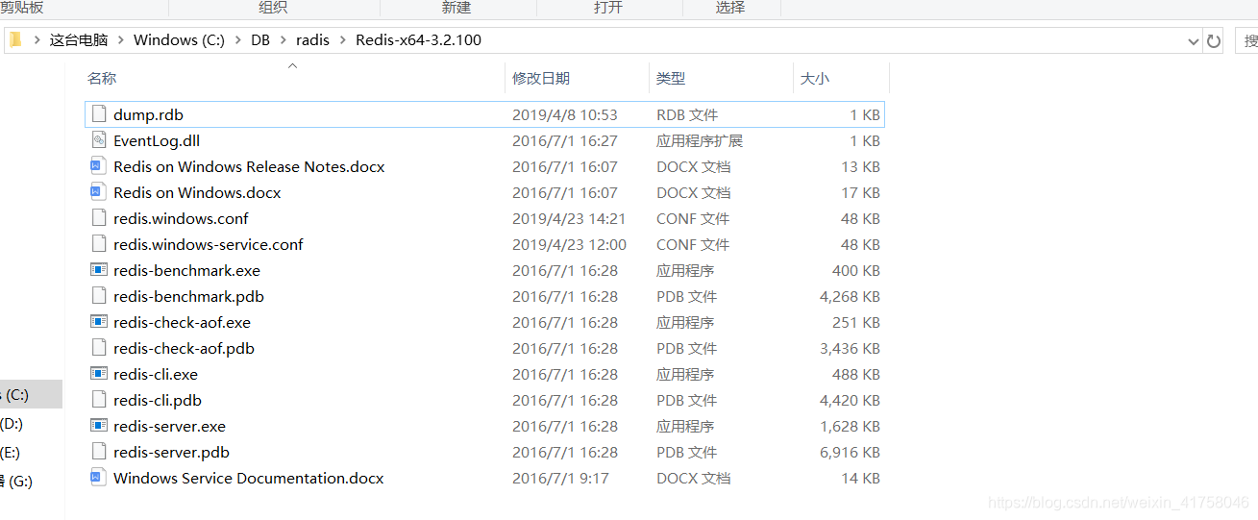The height and width of the screenshot is (520, 1258).
Task: Select the (D:) drive in the navigation pane
Action: pos(12,423)
